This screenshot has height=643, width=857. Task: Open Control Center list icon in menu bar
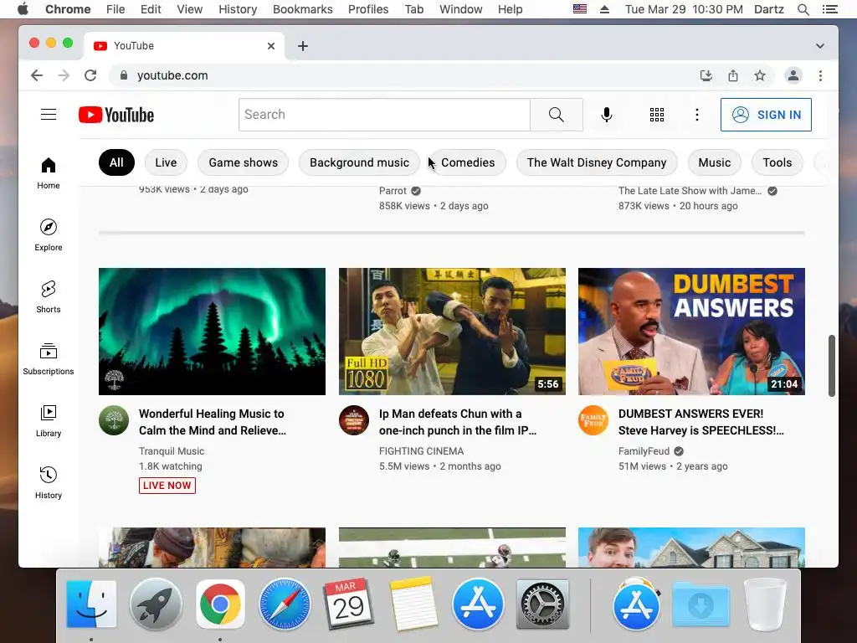(x=829, y=9)
